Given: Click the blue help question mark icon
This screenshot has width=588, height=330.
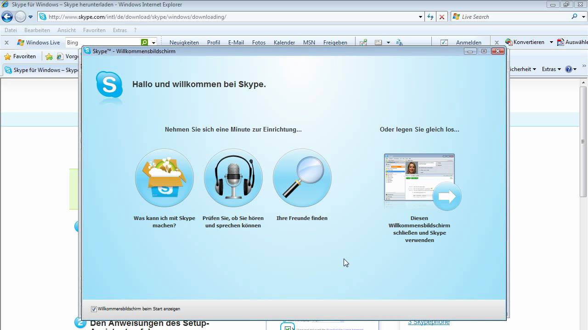Looking at the screenshot, I should click(x=569, y=69).
